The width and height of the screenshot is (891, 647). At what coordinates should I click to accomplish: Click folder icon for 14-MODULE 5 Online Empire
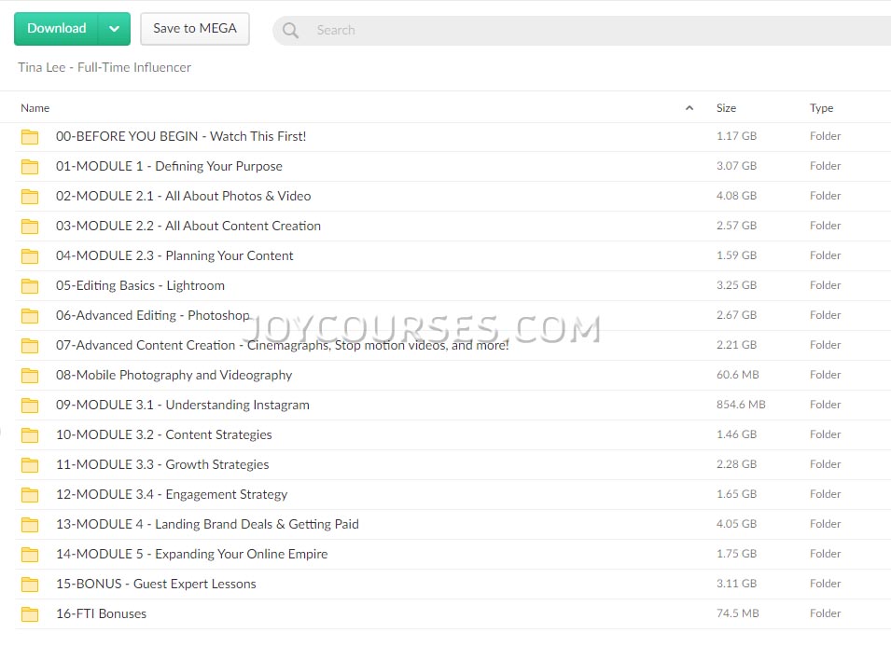[30, 555]
